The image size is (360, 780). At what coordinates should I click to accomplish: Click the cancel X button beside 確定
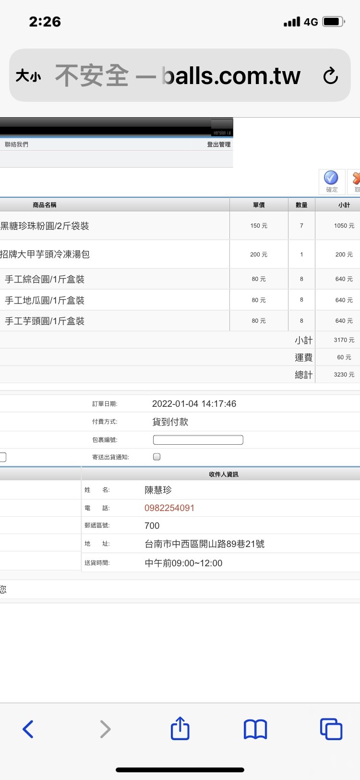pos(355,182)
